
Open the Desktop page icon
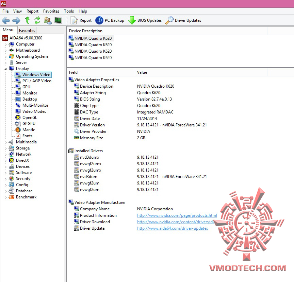pyautogui.click(x=18, y=99)
